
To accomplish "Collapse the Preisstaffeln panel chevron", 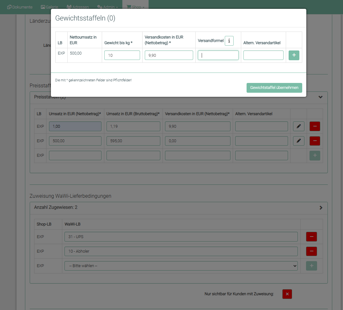I will point(321,97).
